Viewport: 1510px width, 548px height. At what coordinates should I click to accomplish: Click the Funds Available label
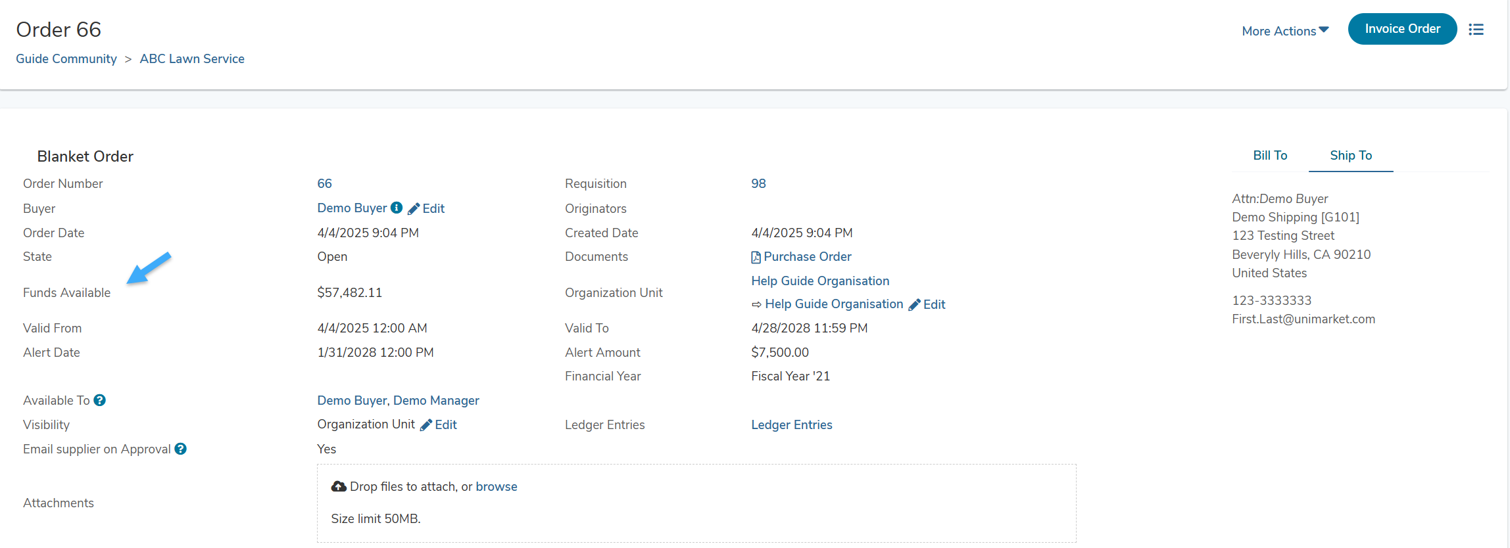[x=66, y=292]
